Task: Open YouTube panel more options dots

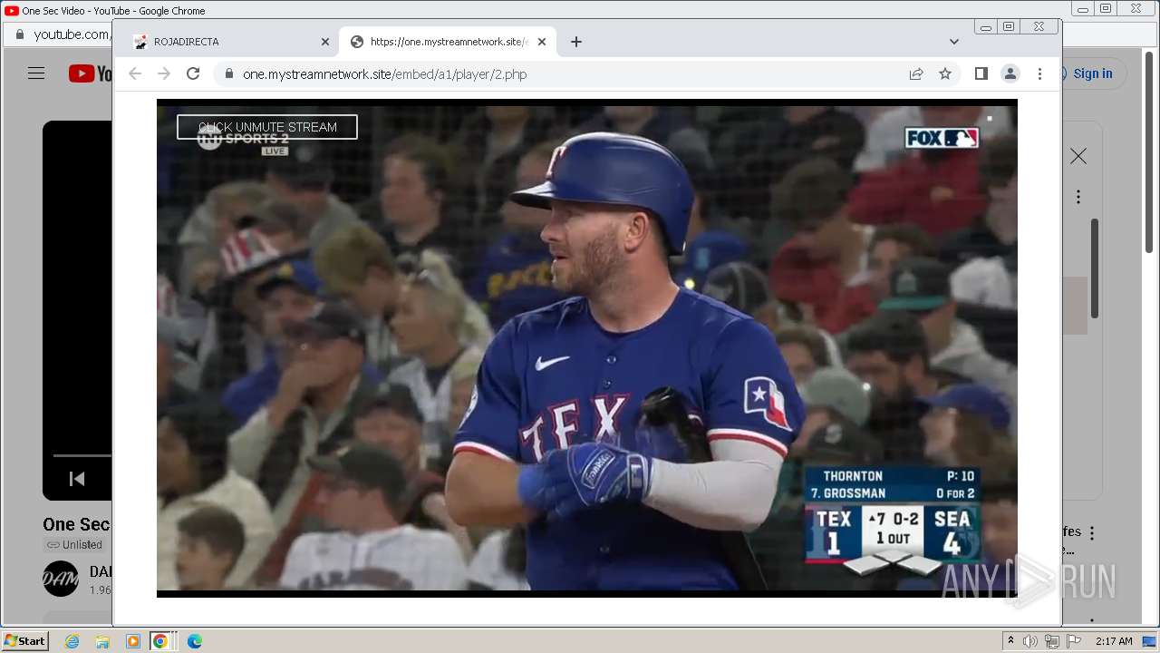Action: click(1078, 197)
